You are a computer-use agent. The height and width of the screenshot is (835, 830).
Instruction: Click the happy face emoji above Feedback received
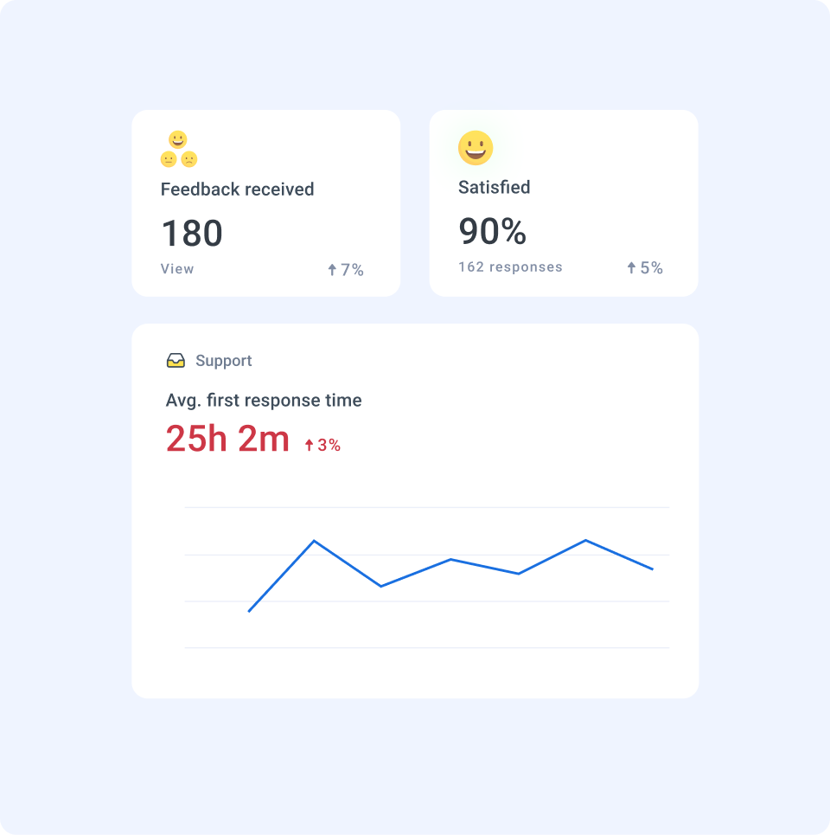[178, 139]
